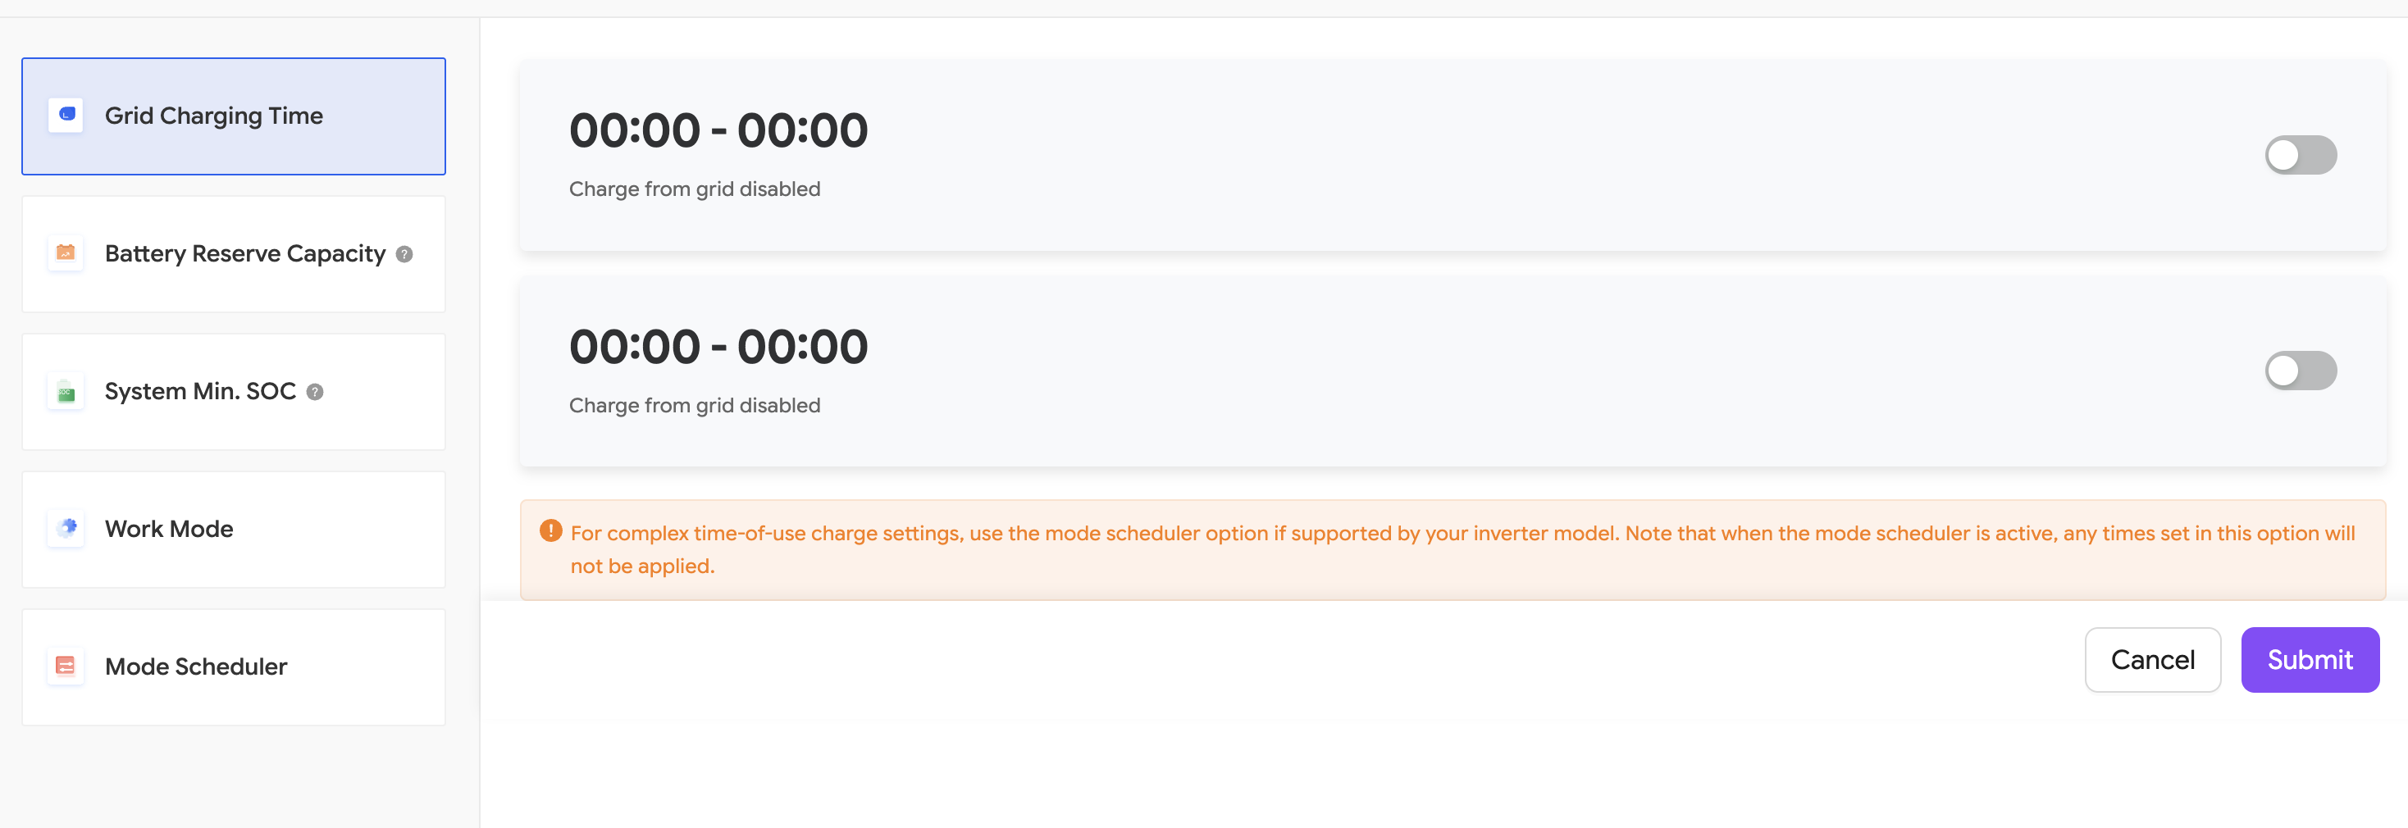Click the red Mode Scheduler icon
Screen dimensions: 2408x828
(66, 666)
